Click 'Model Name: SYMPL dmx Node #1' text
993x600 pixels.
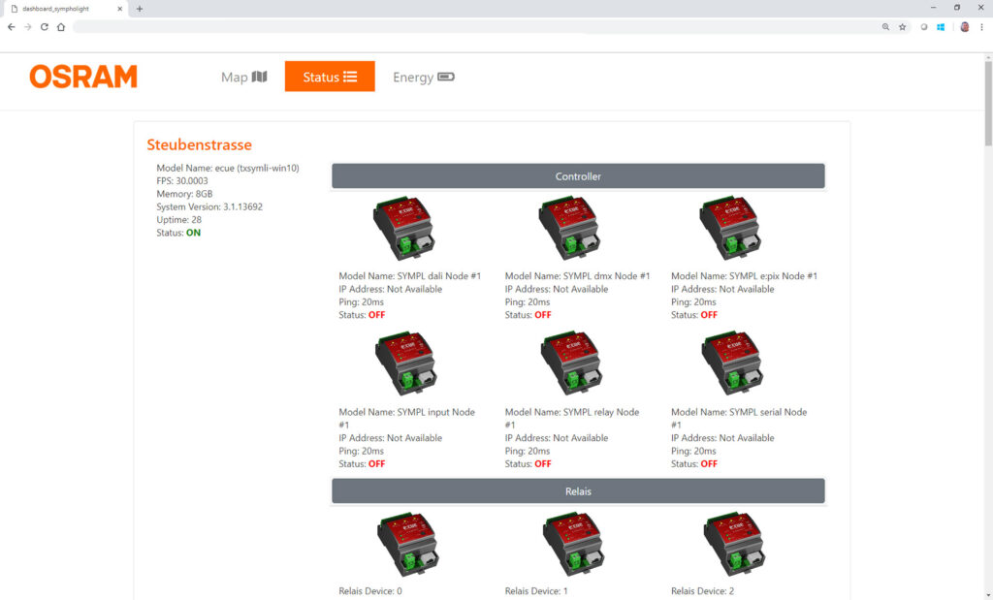point(578,276)
